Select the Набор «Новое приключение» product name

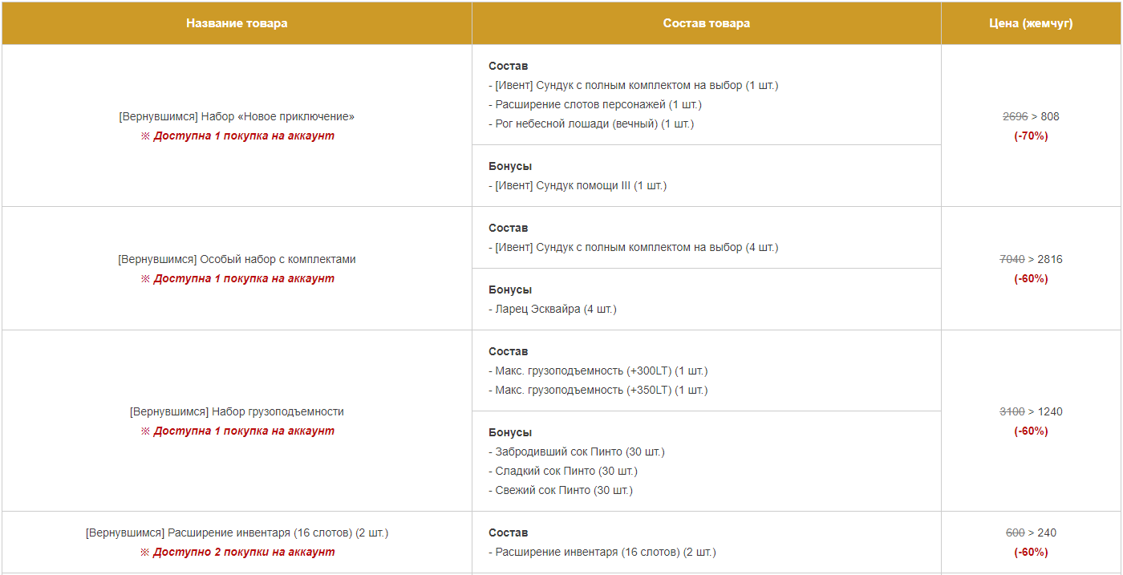click(x=237, y=116)
